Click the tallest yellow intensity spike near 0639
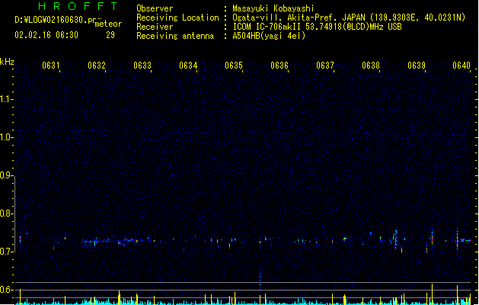 [x=432, y=294]
